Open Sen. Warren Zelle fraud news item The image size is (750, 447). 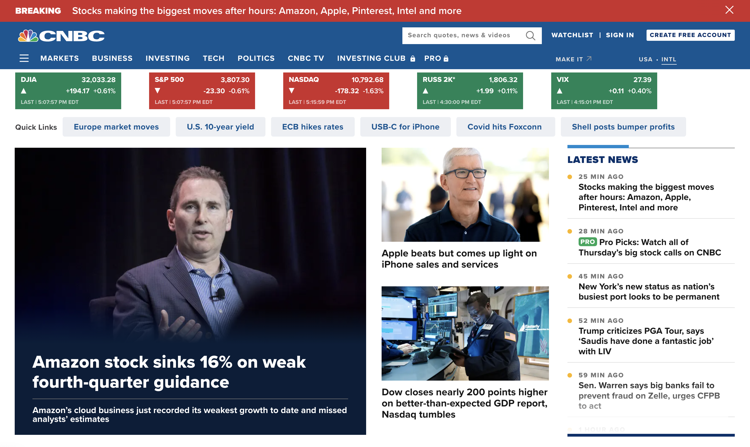pyautogui.click(x=649, y=396)
